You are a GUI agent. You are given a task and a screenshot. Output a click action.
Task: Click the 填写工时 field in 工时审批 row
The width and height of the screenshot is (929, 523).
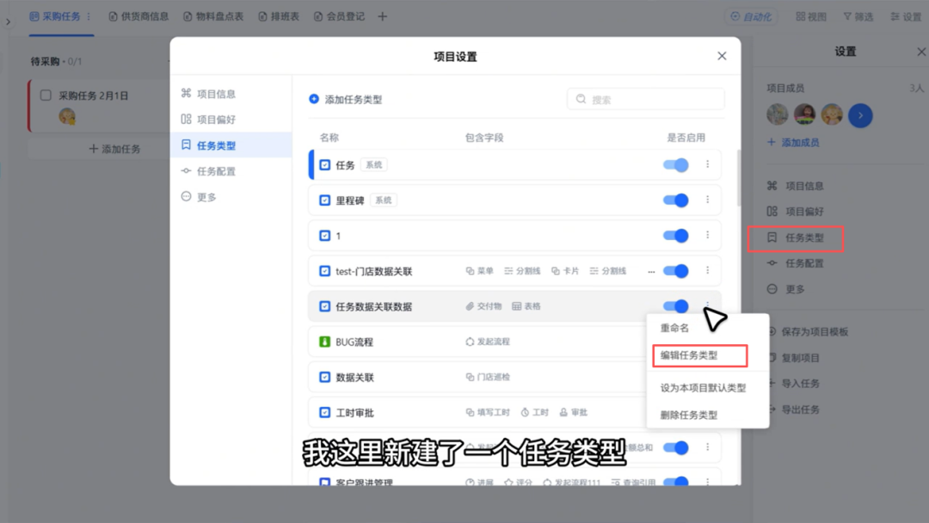[x=488, y=412]
